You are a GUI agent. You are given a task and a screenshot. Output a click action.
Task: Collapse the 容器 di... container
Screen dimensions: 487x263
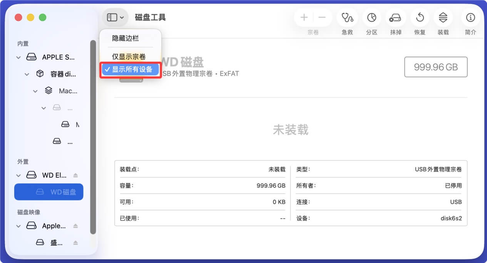pos(27,74)
